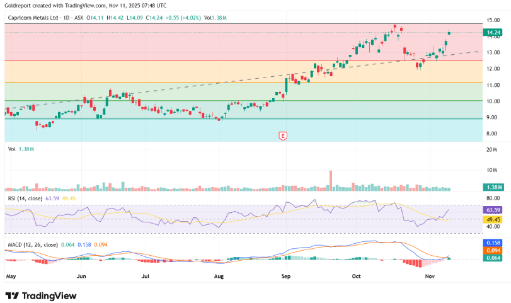Screen dimensions: 511x303
Task: Click the Sep label on time axis
Action: point(287,276)
